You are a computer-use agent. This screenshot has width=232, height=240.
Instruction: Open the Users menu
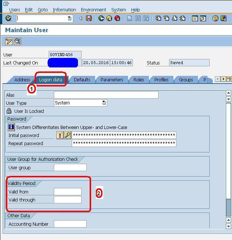(x=15, y=10)
